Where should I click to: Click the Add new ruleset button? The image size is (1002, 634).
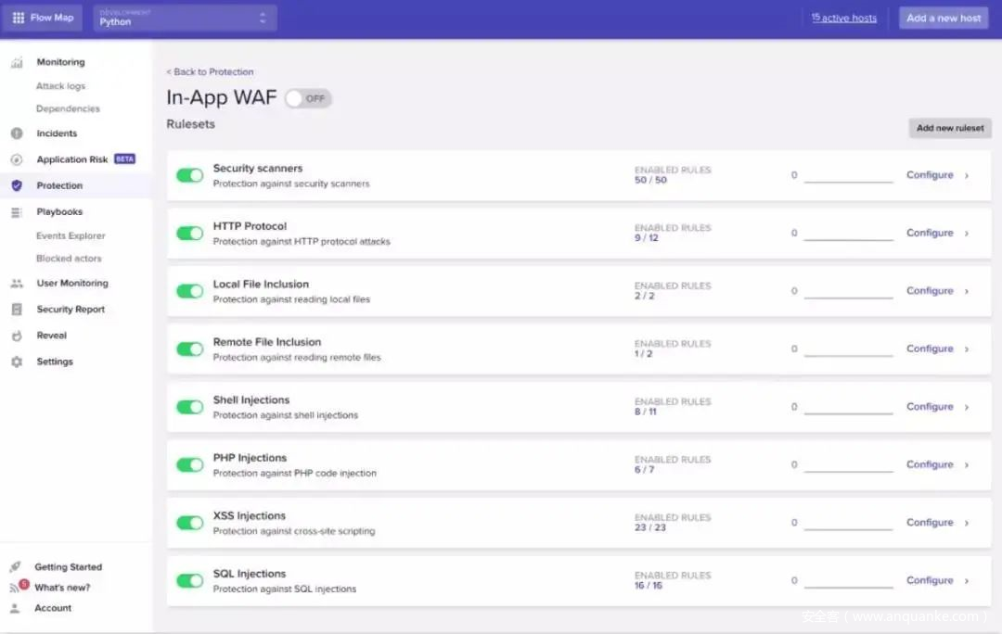(949, 128)
